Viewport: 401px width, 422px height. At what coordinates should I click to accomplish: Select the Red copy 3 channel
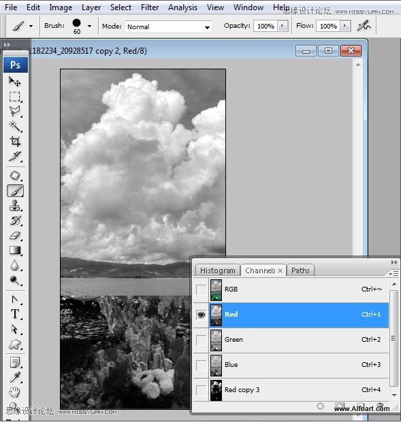click(x=299, y=390)
